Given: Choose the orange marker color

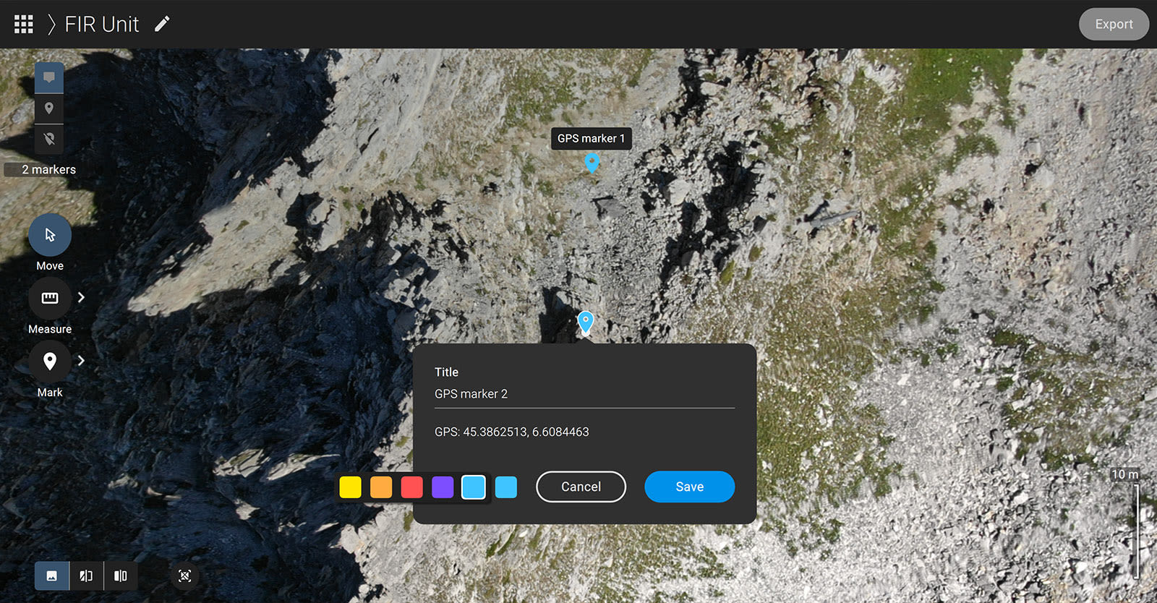Looking at the screenshot, I should (381, 487).
